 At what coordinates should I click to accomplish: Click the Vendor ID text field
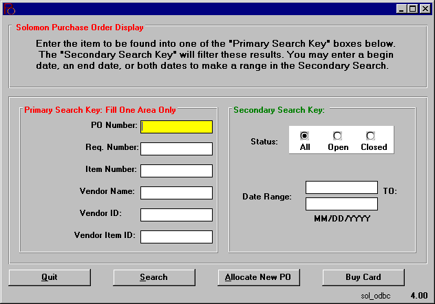(177, 215)
